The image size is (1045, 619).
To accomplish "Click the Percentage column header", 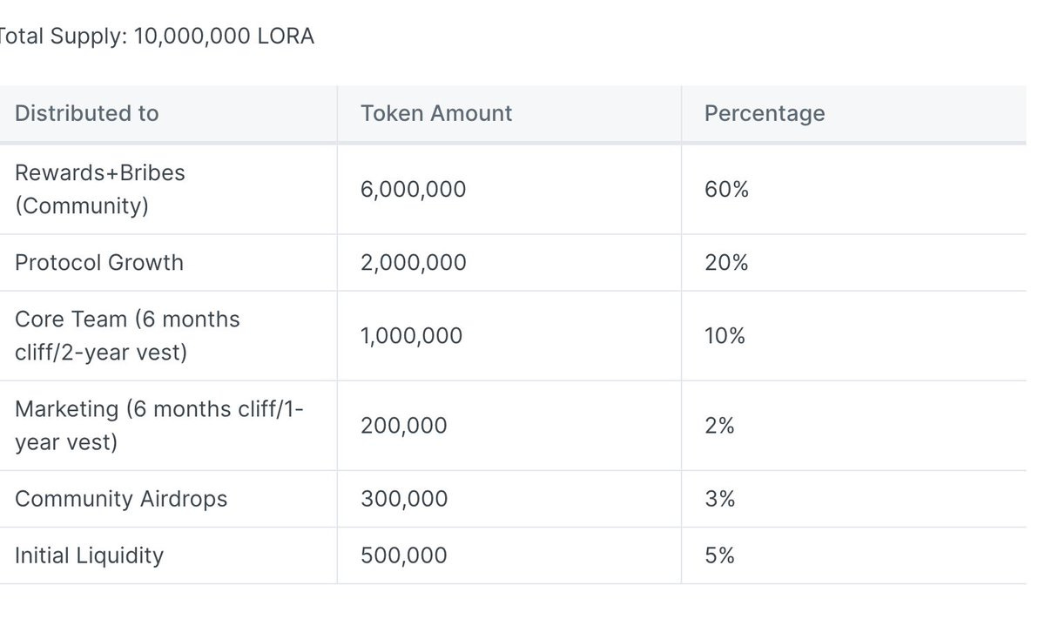I will 764,113.
